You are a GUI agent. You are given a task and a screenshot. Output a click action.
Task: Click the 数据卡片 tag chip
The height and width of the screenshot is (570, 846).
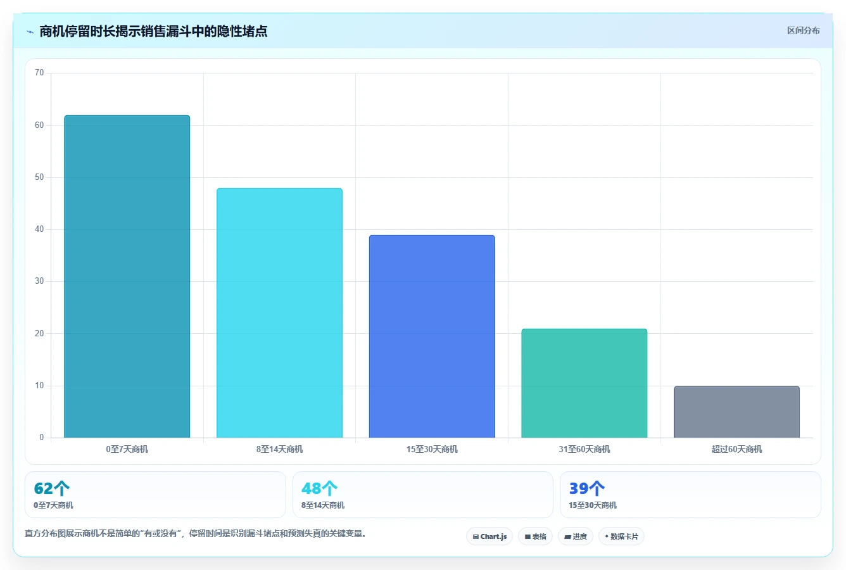click(621, 536)
